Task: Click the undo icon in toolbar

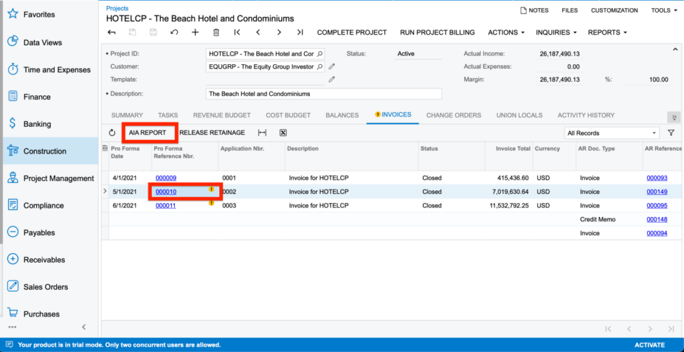Action: 174,32
